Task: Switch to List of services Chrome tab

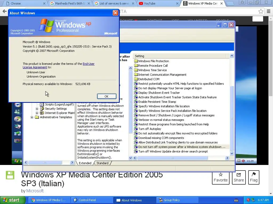Action: pos(114,3)
